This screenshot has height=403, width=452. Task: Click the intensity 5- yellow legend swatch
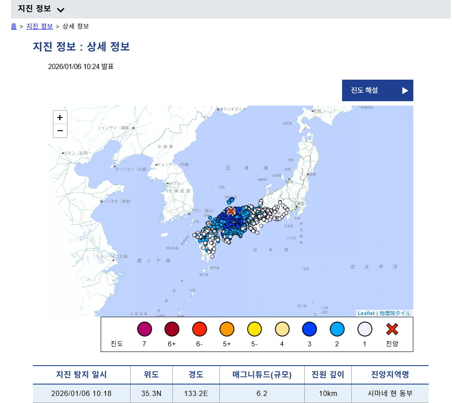click(x=255, y=329)
